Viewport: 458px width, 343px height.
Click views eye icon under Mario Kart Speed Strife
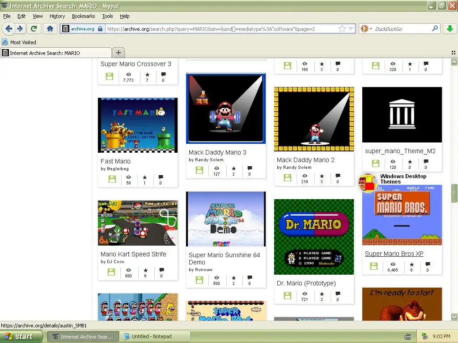pyautogui.click(x=128, y=270)
